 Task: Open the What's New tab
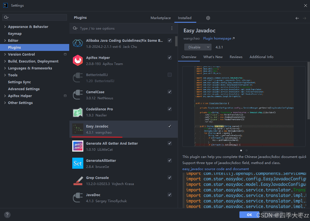[x=213, y=57]
